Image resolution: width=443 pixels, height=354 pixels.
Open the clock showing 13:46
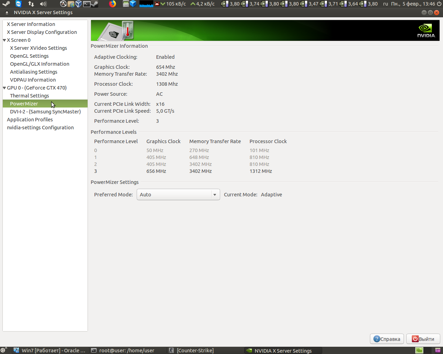tap(413, 4)
